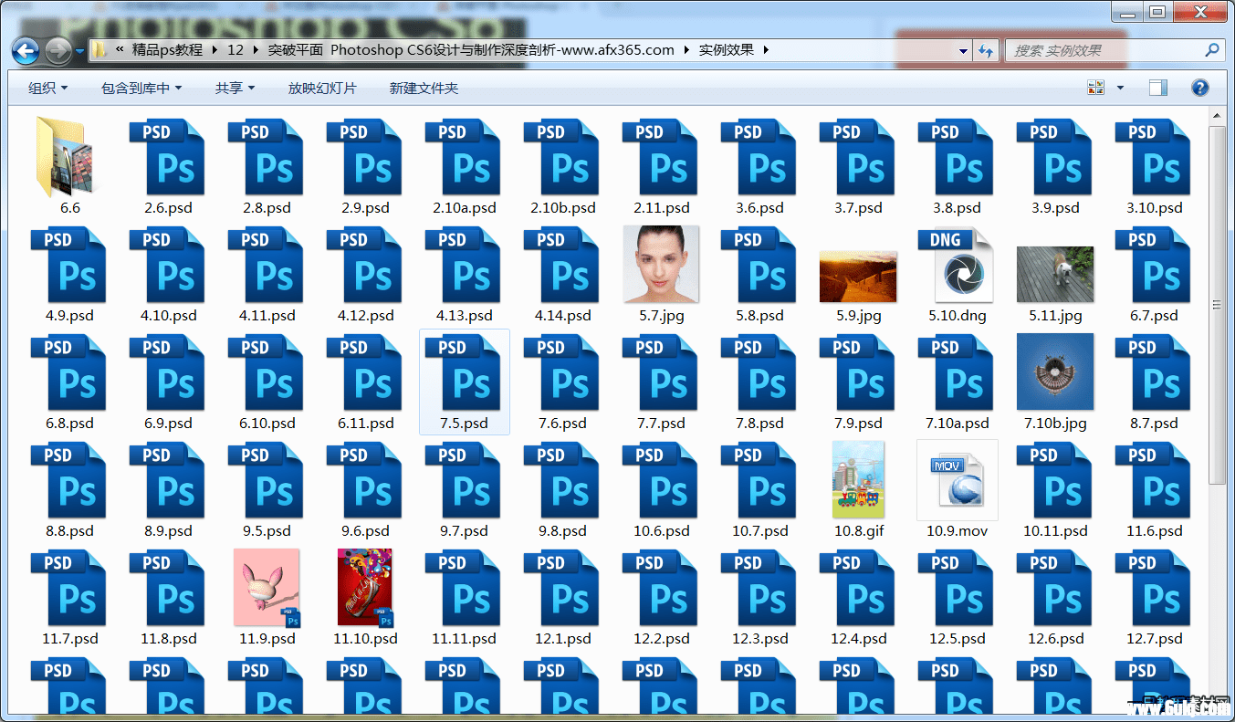This screenshot has width=1235, height=722.
Task: Choose the 8.7.psd file icon
Action: [x=1152, y=372]
